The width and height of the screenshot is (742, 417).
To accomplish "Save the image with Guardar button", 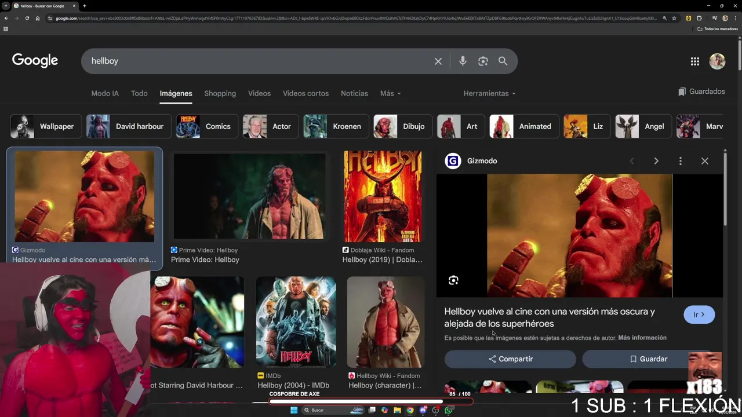I will pyautogui.click(x=648, y=359).
